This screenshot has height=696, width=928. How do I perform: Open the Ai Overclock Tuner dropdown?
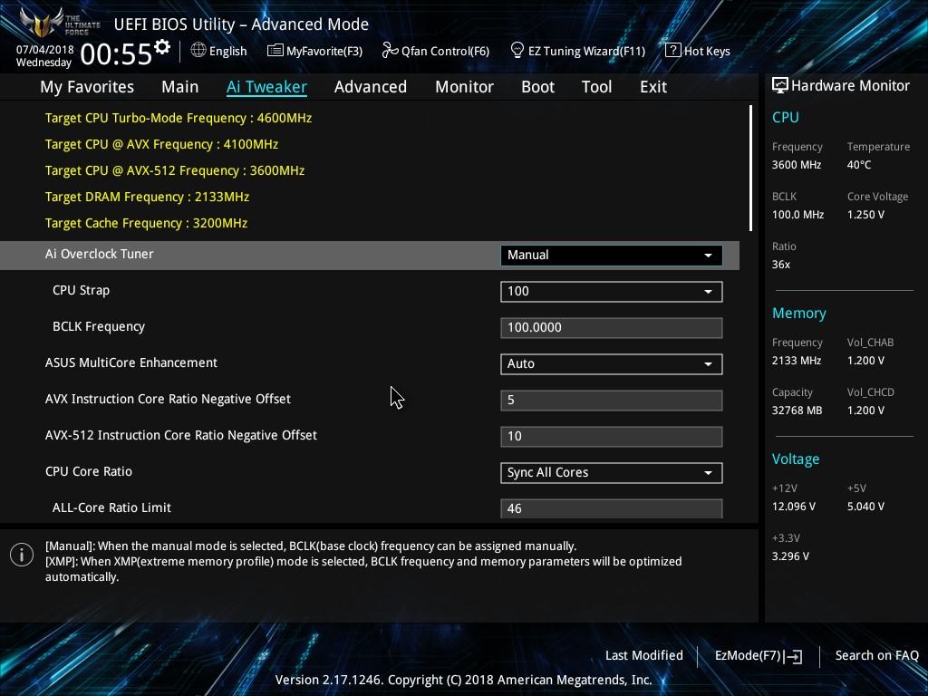[x=612, y=255]
